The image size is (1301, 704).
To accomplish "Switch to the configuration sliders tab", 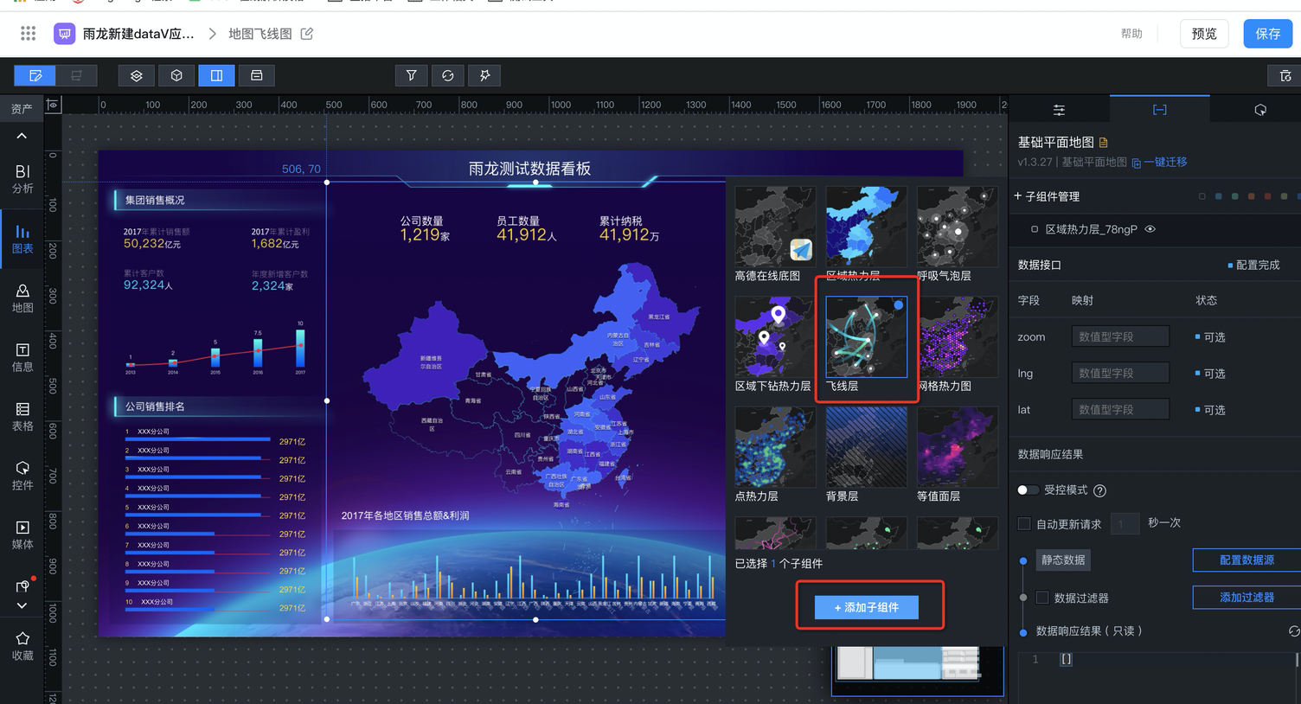I will point(1059,110).
